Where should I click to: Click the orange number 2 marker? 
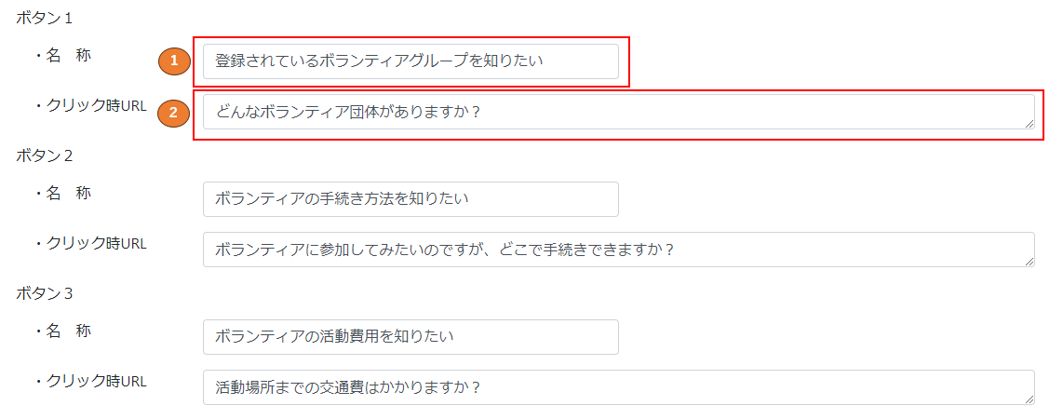[x=174, y=113]
